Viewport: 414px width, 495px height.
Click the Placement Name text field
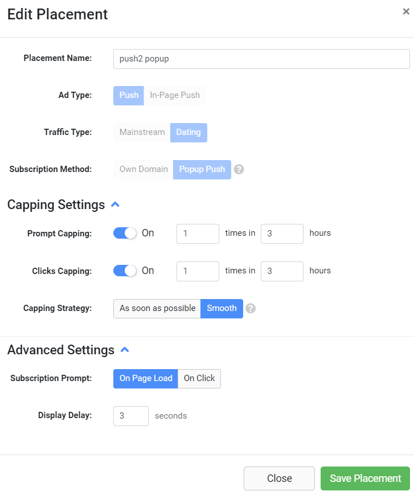[x=261, y=59]
